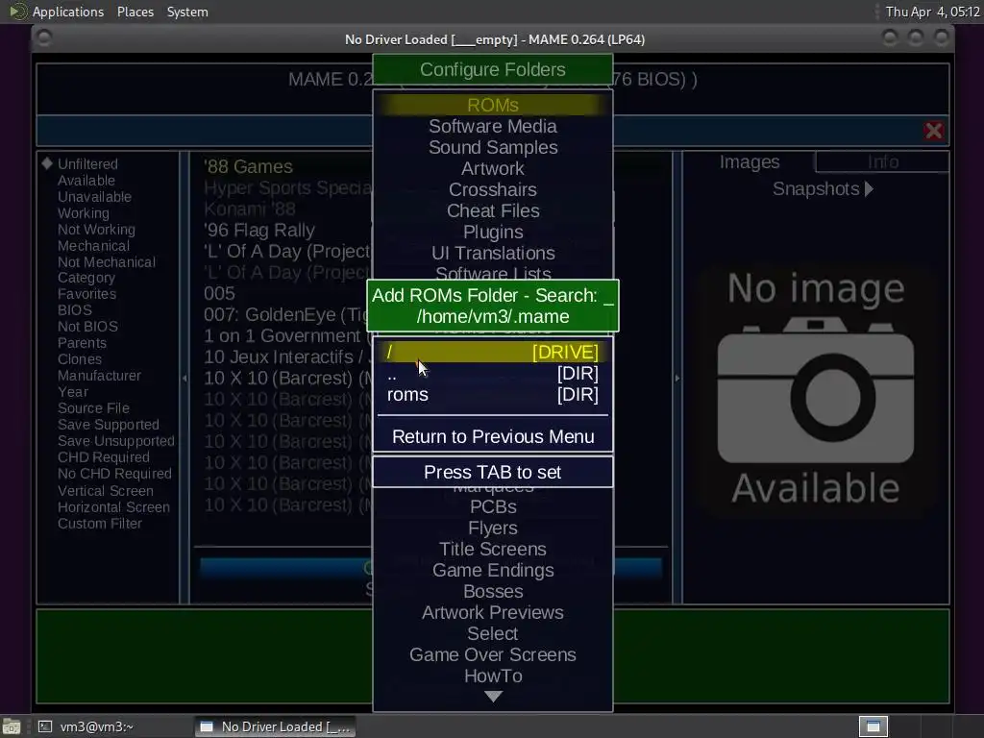984x738 pixels.
Task: Choose the Vertical Screen filter
Action: [x=106, y=491]
